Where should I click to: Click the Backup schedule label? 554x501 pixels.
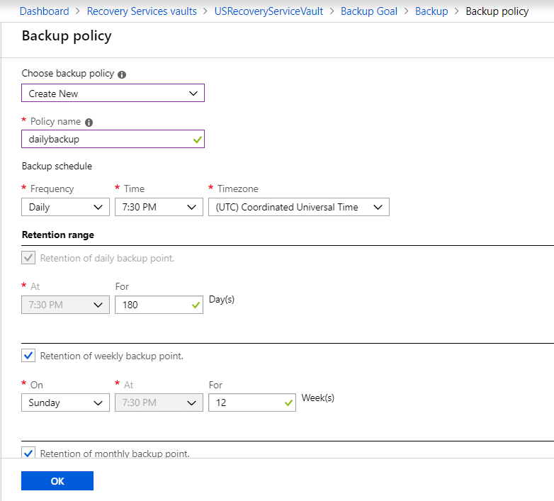(x=57, y=166)
